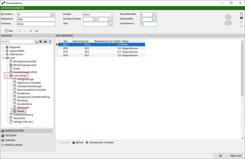This screenshot has height=159, width=245.
Task: Click the Vorname input field
Action: pyautogui.click(x=36, y=24)
